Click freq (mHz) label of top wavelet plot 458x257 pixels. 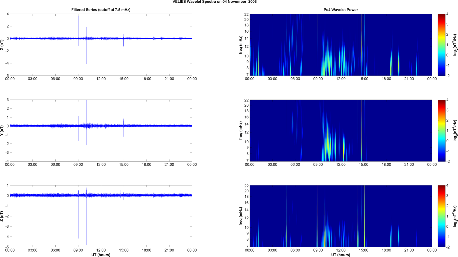click(x=240, y=45)
